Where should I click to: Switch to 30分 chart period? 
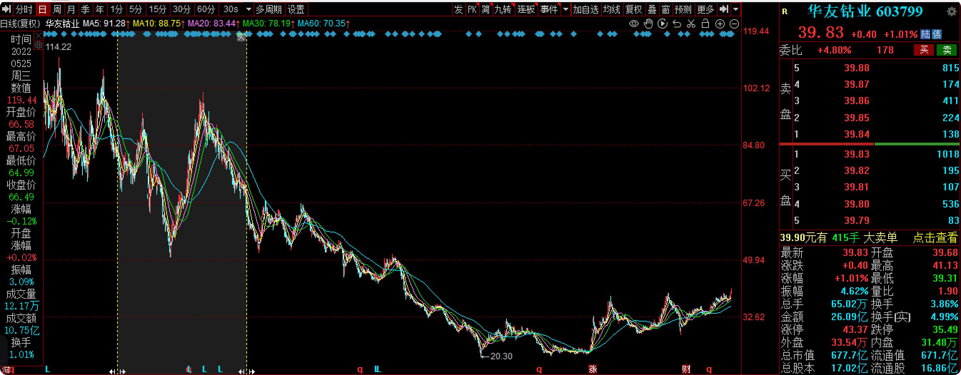tap(182, 9)
